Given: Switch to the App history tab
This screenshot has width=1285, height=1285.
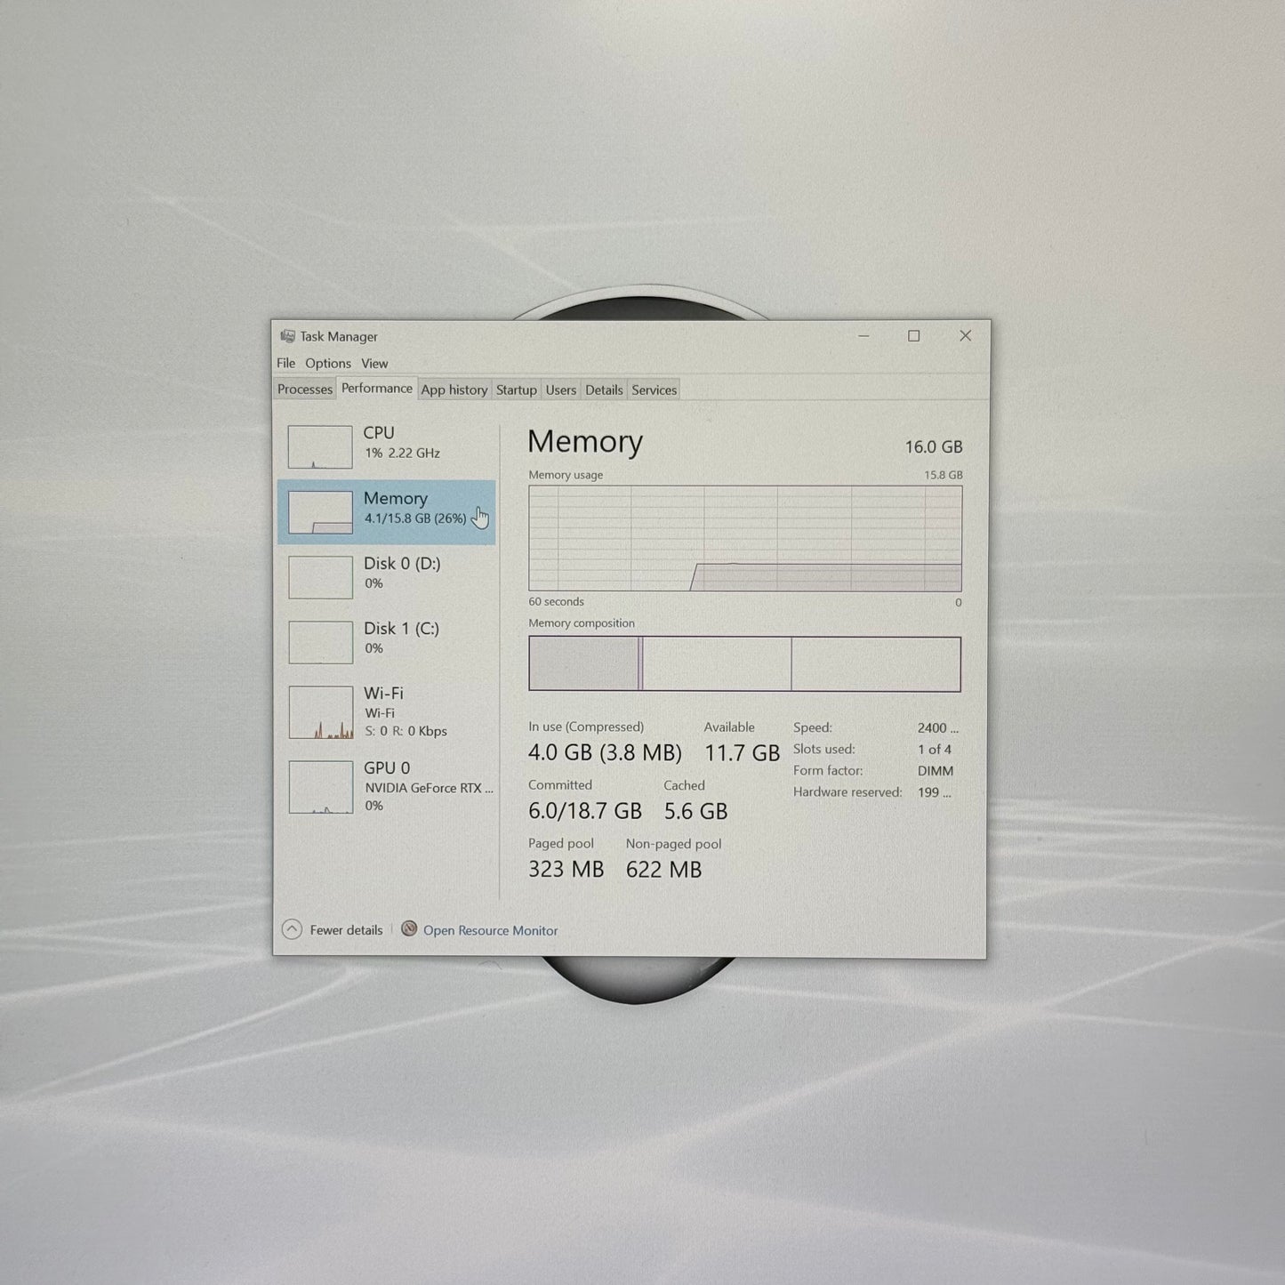Looking at the screenshot, I should [x=454, y=390].
